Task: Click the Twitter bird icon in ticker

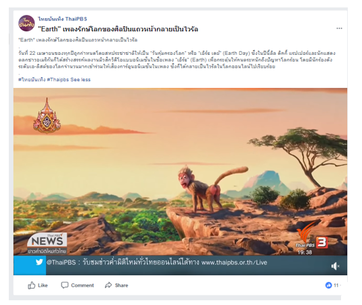Action: click(39, 262)
